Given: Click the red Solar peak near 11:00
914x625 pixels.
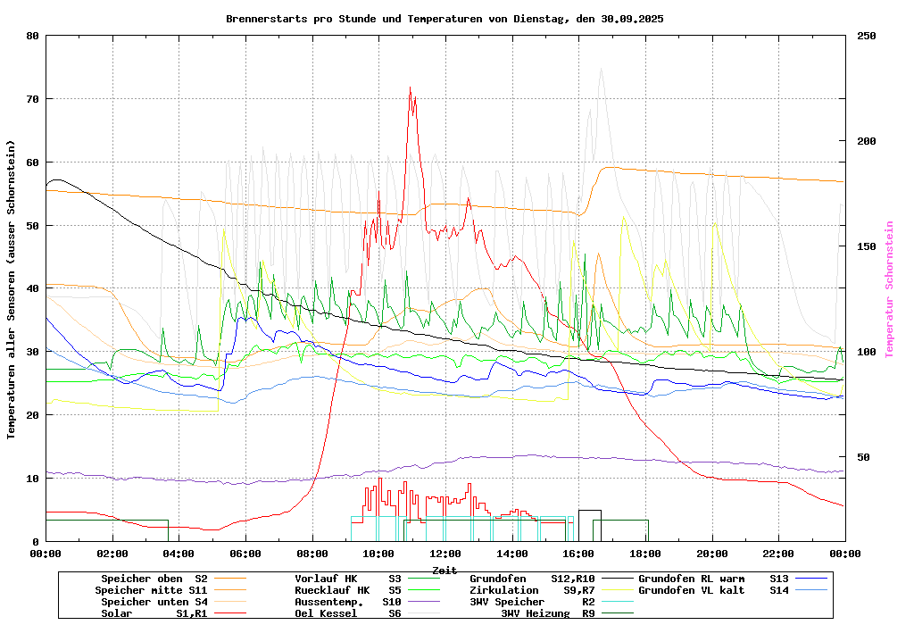Looking at the screenshot, I should click(411, 87).
